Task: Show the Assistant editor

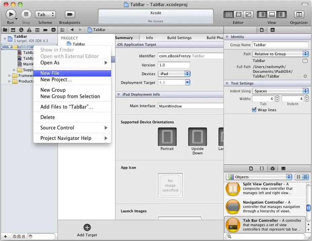Action: (239, 14)
